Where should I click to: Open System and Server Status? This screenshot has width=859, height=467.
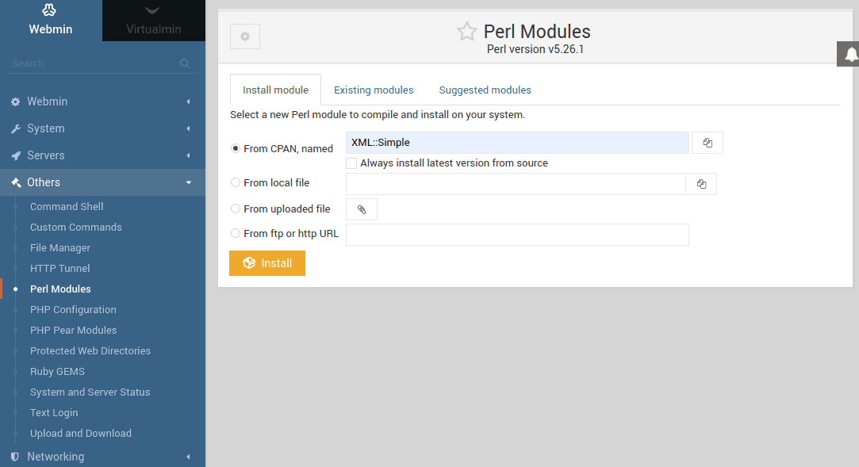[90, 392]
